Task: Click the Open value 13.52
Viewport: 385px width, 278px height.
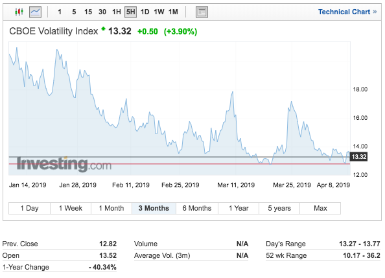Action: tap(108, 255)
